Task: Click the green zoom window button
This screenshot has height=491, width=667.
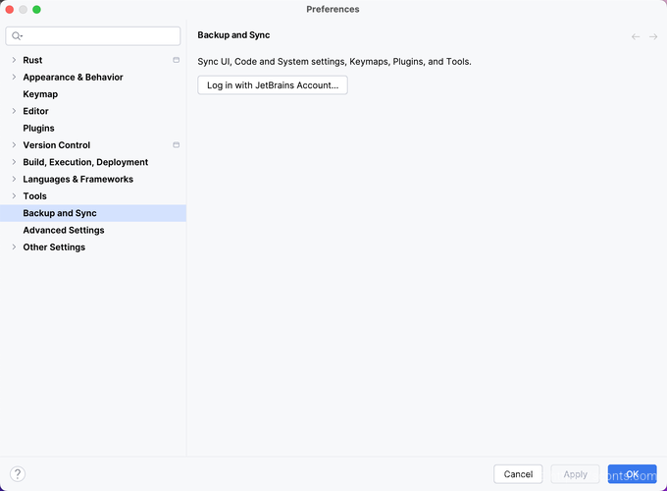Action: click(36, 10)
